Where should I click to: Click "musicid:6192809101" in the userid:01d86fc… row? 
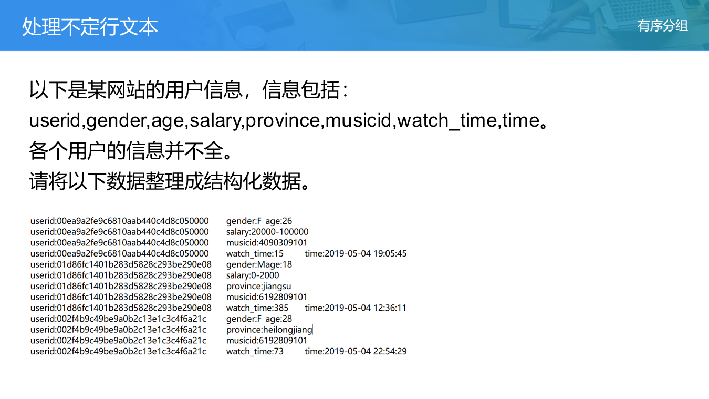tap(267, 297)
